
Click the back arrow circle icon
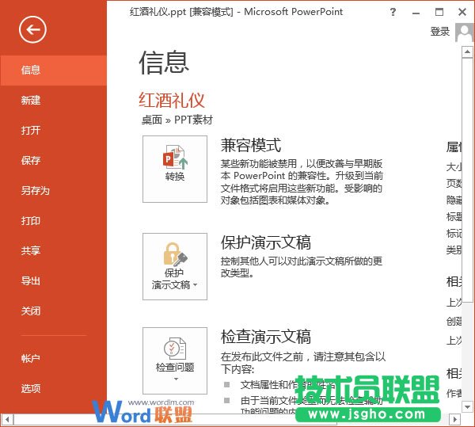pyautogui.click(x=32, y=29)
